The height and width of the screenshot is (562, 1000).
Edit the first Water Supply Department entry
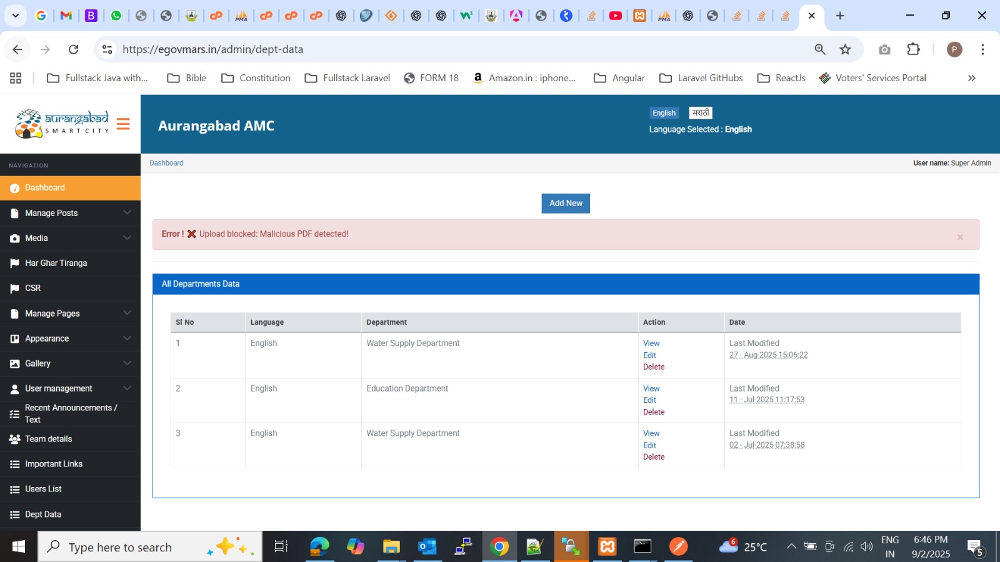coord(649,355)
